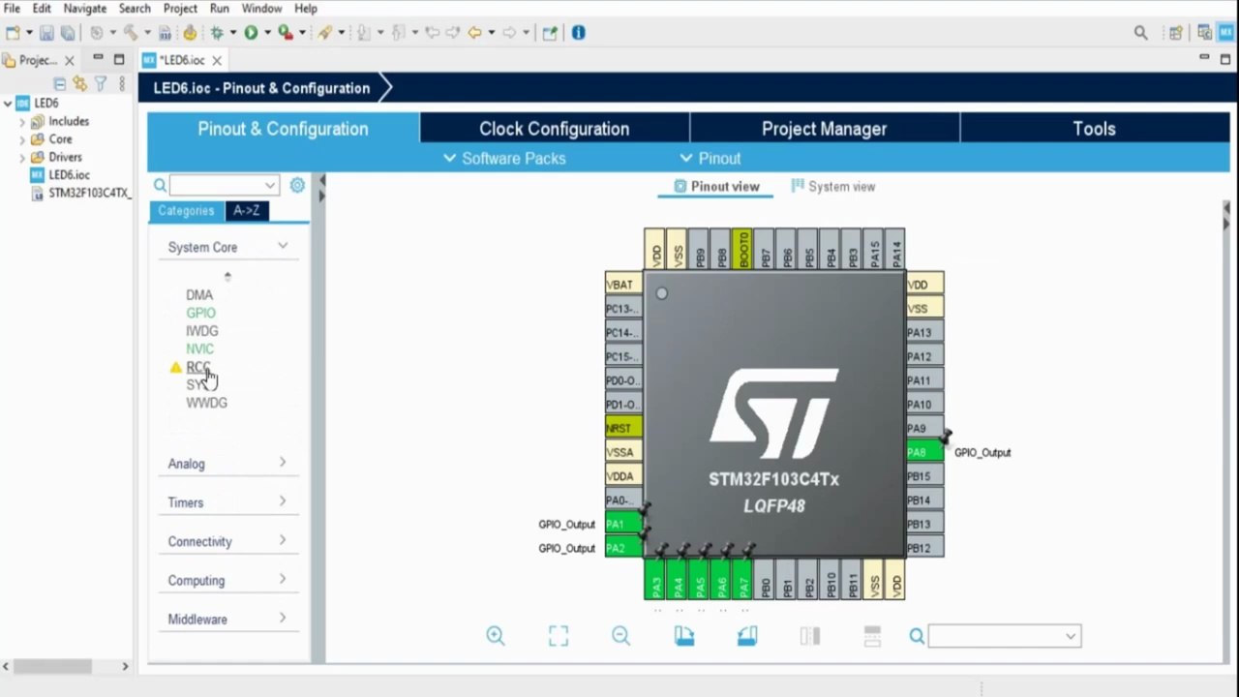Switch to Project Manager tab

tap(825, 129)
